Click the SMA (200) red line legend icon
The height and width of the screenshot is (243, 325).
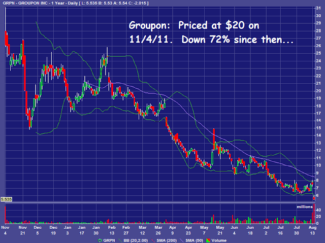click(x=152, y=240)
